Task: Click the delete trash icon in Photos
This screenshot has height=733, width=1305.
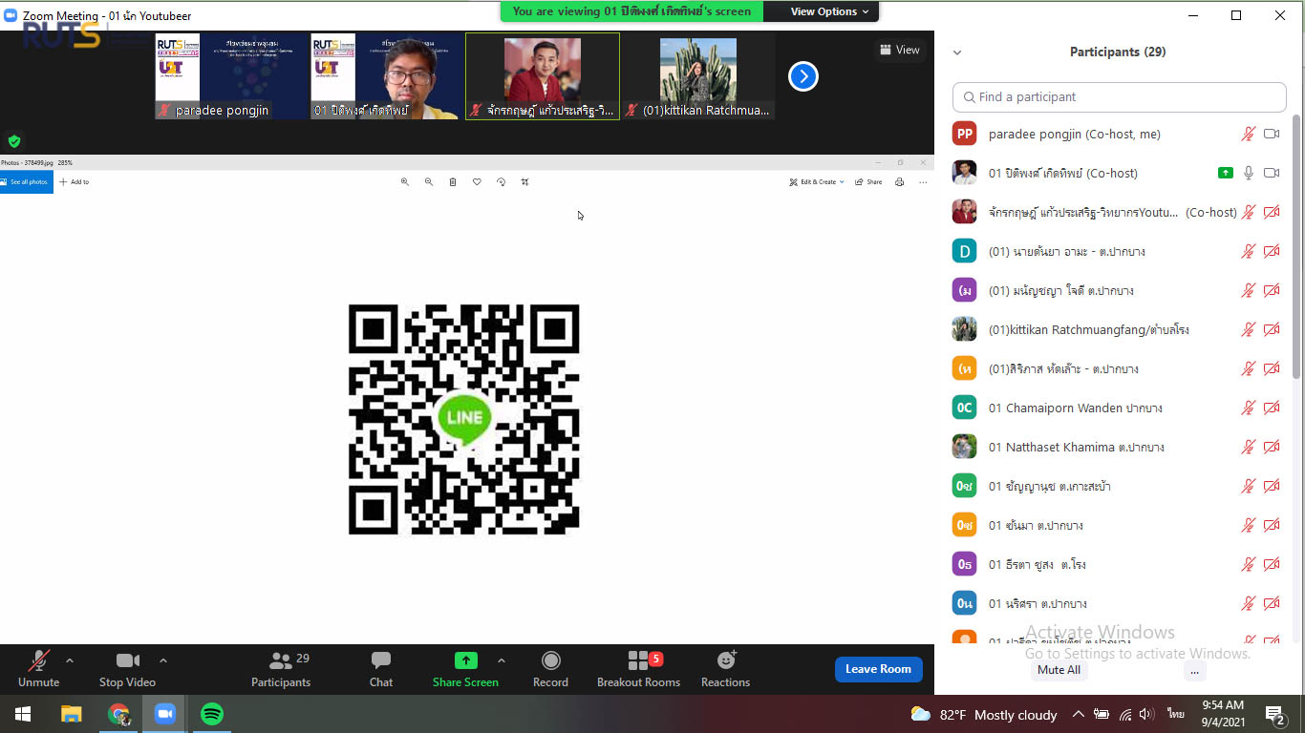Action: 453,182
